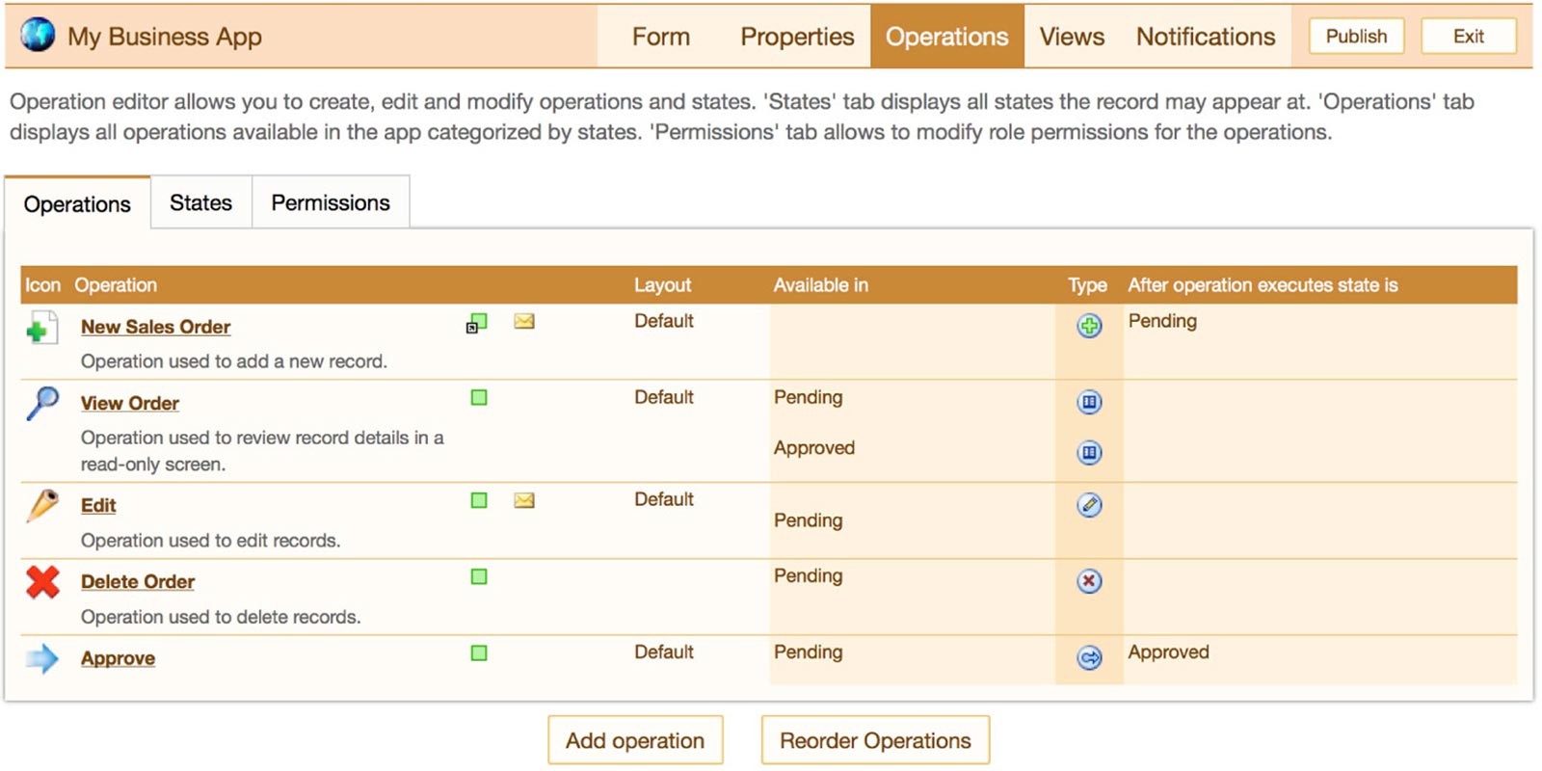This screenshot has height=771, width=1542.
Task: Open the Permissions tab
Action: pos(331,203)
